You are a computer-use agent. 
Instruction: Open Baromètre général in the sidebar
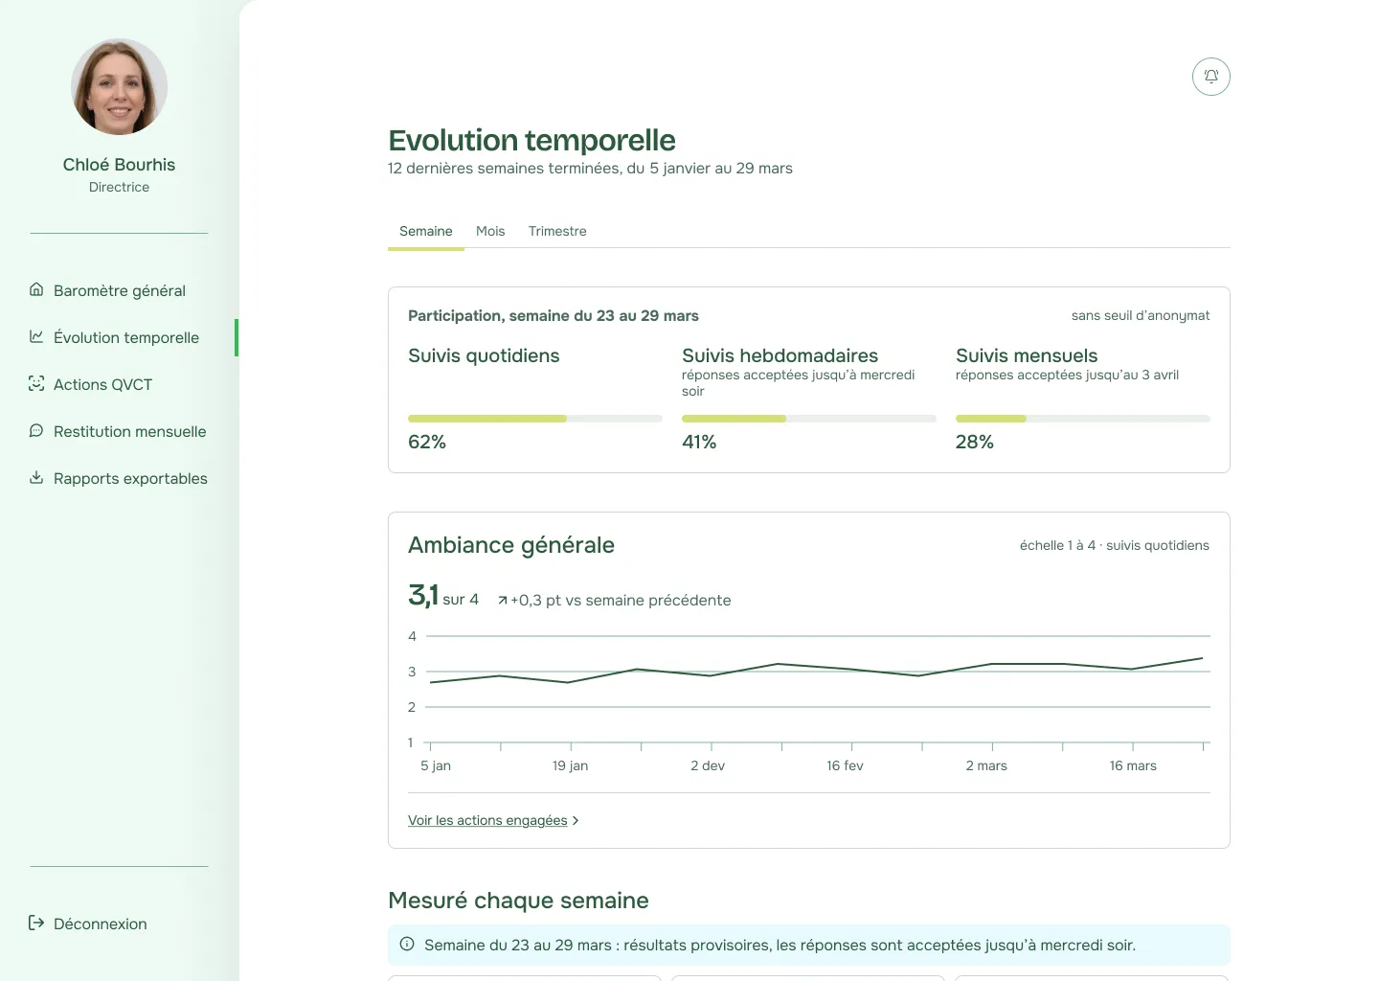[x=119, y=290]
